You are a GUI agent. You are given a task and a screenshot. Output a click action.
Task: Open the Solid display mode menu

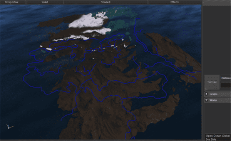(45, 2)
